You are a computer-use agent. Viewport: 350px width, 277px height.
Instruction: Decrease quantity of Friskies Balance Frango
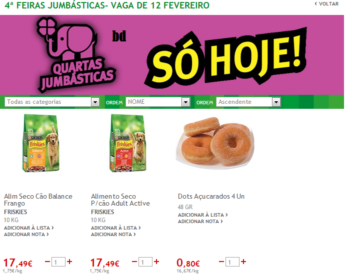(x=47, y=261)
